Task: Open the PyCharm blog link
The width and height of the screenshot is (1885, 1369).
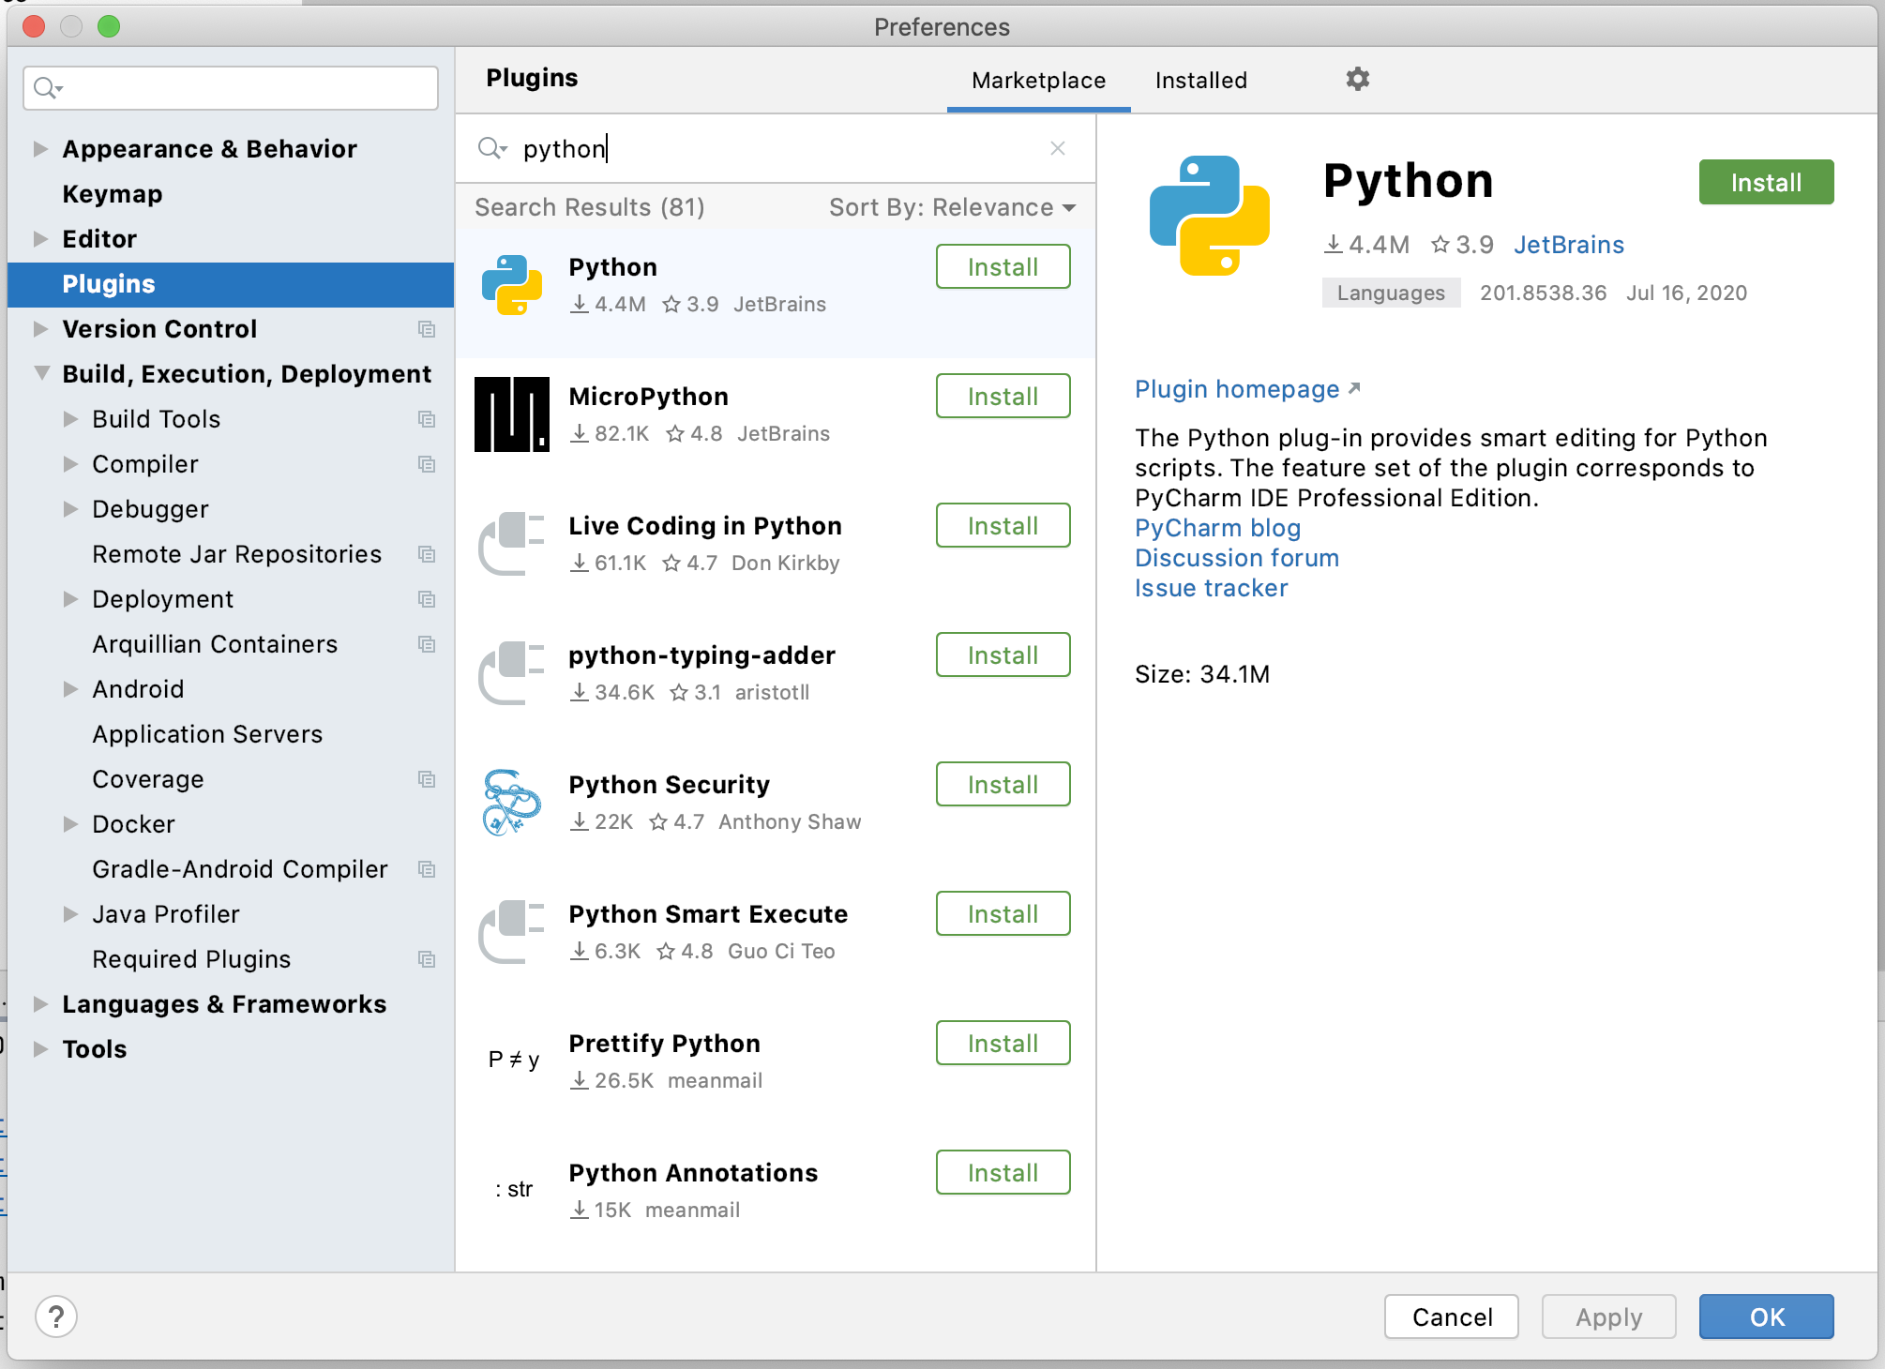Action: tap(1217, 528)
